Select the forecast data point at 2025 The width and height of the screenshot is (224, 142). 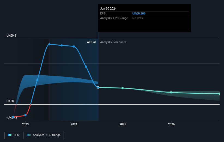click(123, 88)
